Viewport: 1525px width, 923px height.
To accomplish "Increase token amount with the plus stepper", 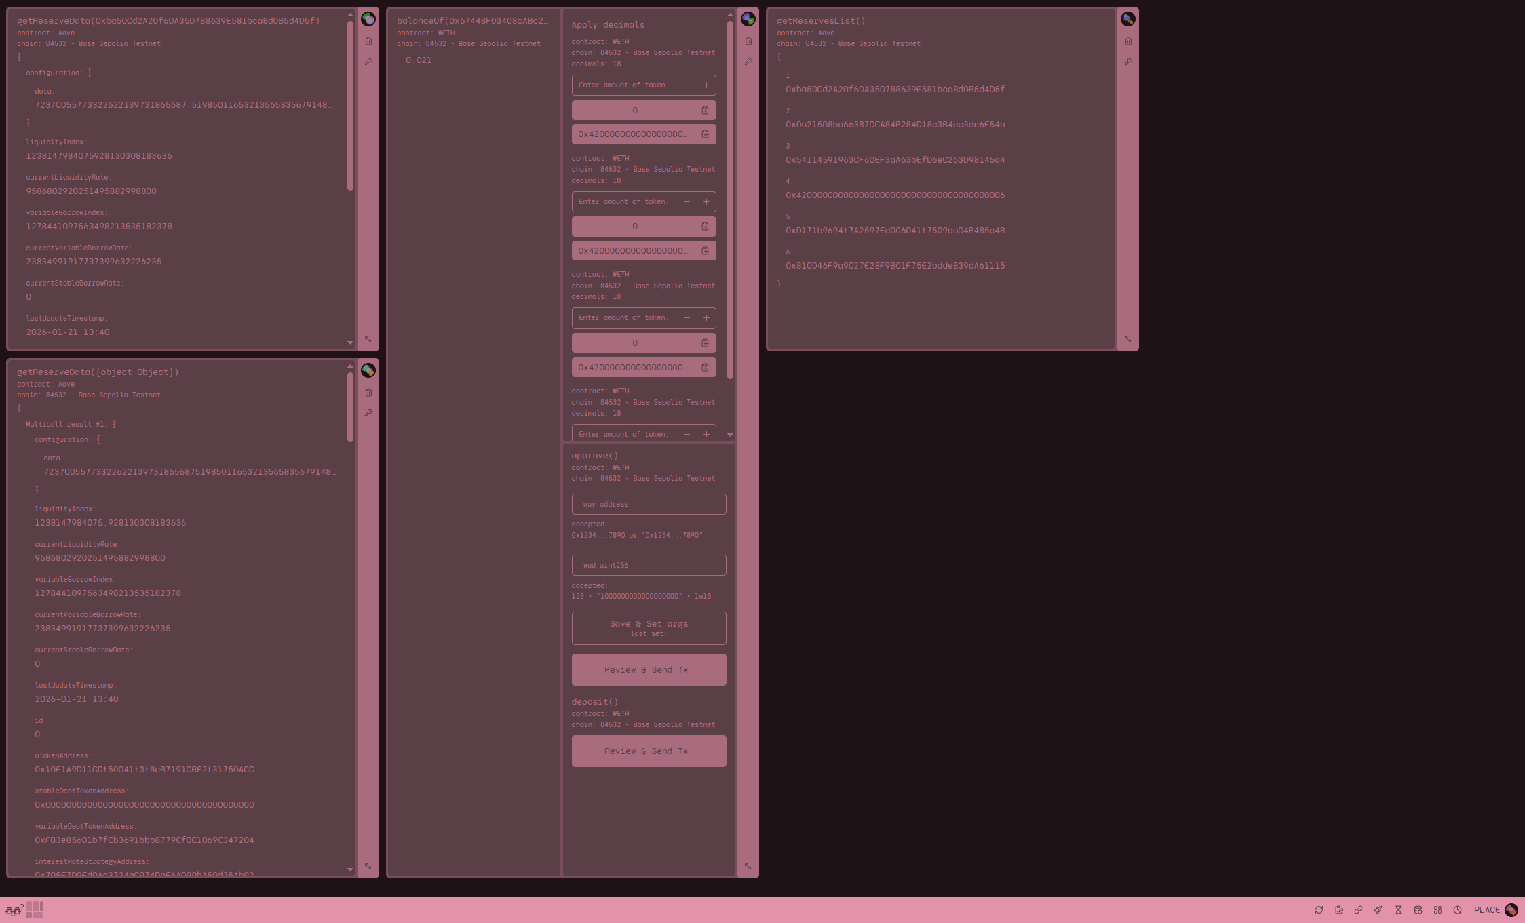I will [x=706, y=85].
